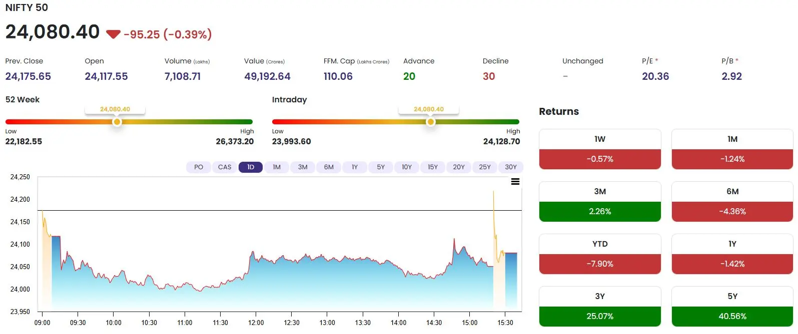The height and width of the screenshot is (334, 798).
Task: Switch chart to 10Y range tab
Action: 407,167
